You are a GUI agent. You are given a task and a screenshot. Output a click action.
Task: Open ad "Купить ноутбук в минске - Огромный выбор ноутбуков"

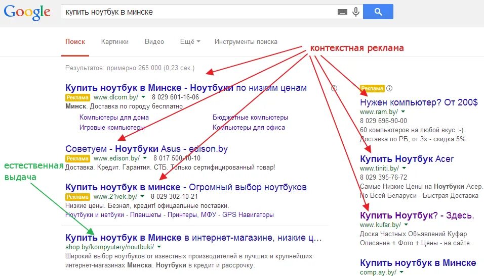coord(186,187)
